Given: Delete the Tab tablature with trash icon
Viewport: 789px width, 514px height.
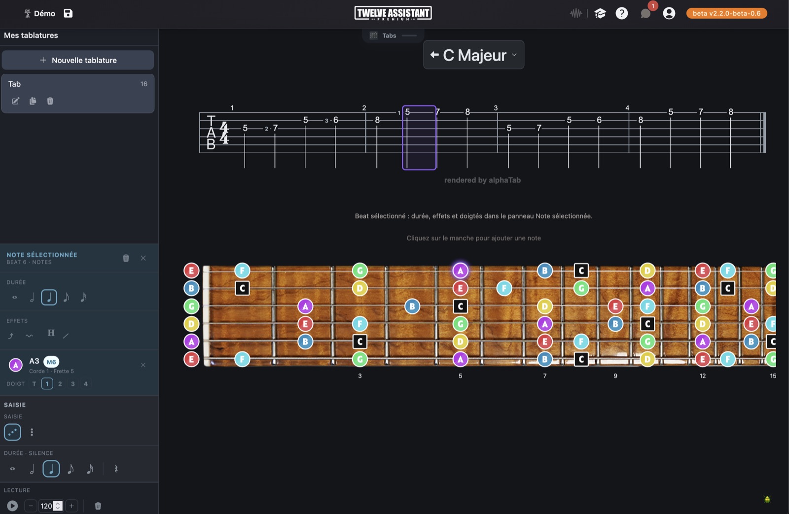Looking at the screenshot, I should [50, 101].
